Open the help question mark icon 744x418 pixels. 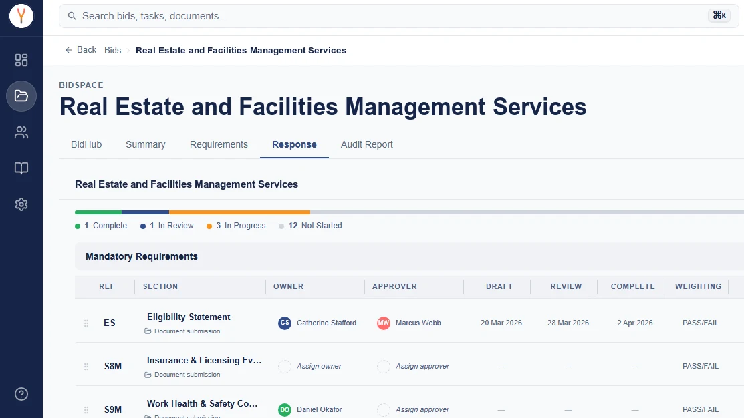coord(21,394)
